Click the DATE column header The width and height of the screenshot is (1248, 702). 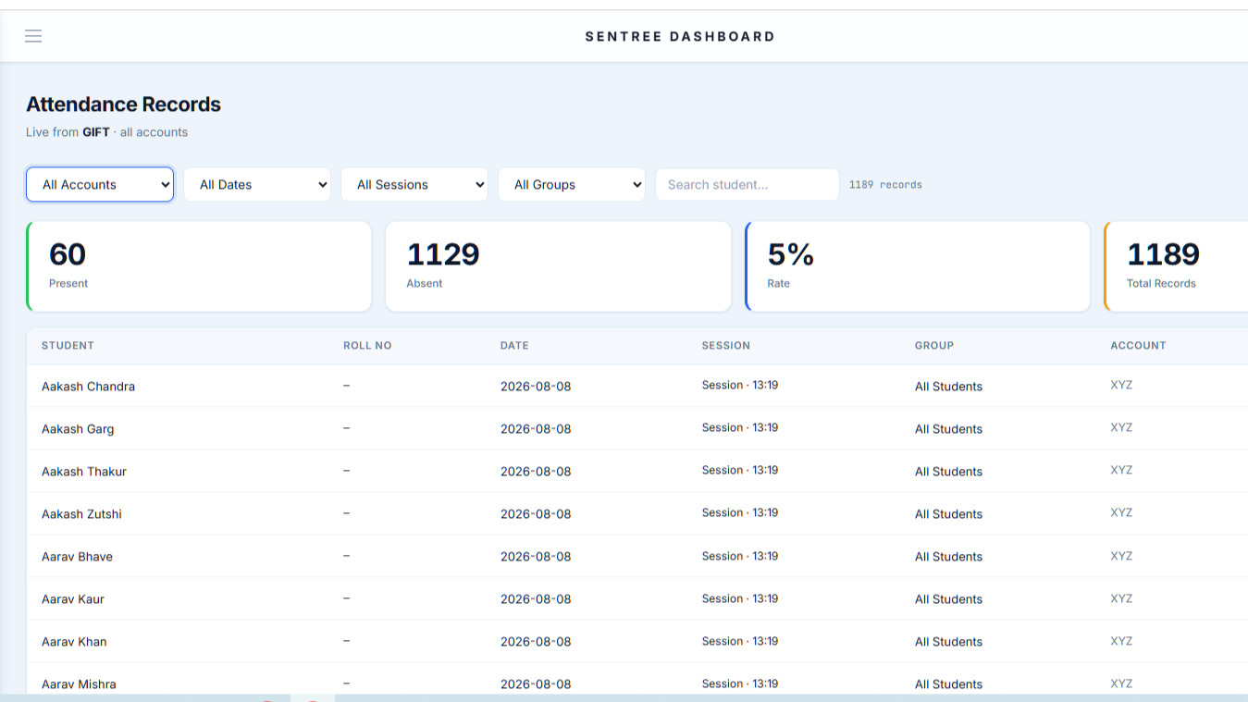[x=514, y=345]
